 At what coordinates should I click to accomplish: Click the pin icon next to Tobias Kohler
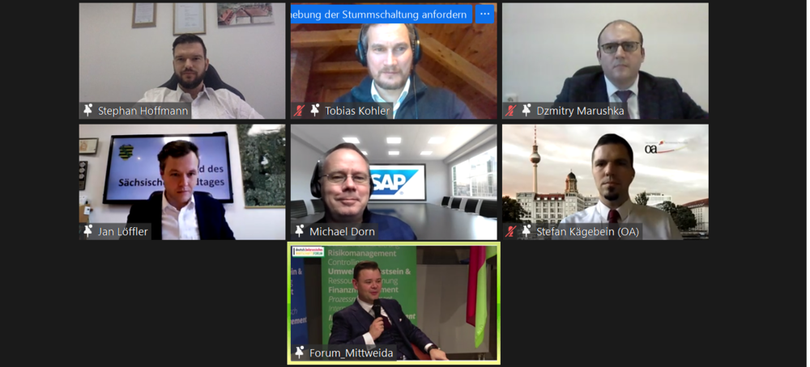[314, 110]
